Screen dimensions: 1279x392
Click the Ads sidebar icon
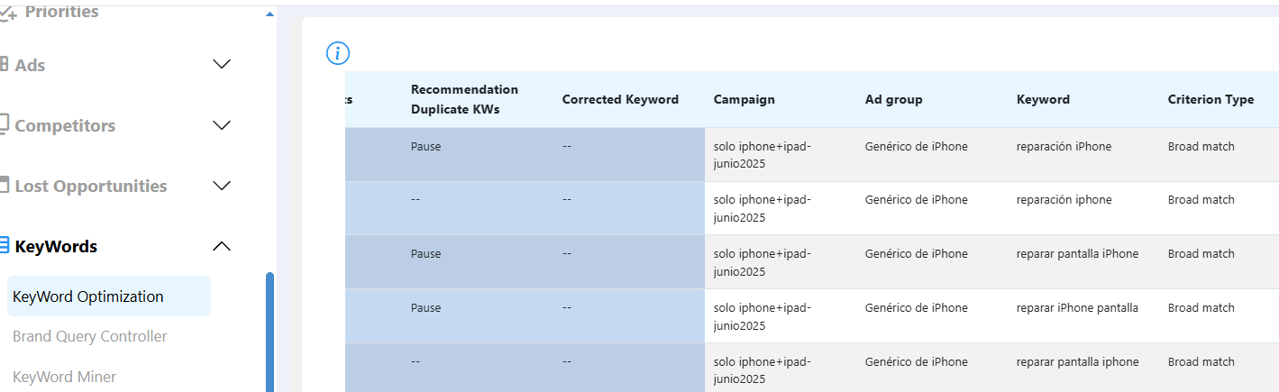(x=5, y=65)
